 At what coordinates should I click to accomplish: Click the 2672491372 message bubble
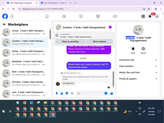click(x=68, y=83)
